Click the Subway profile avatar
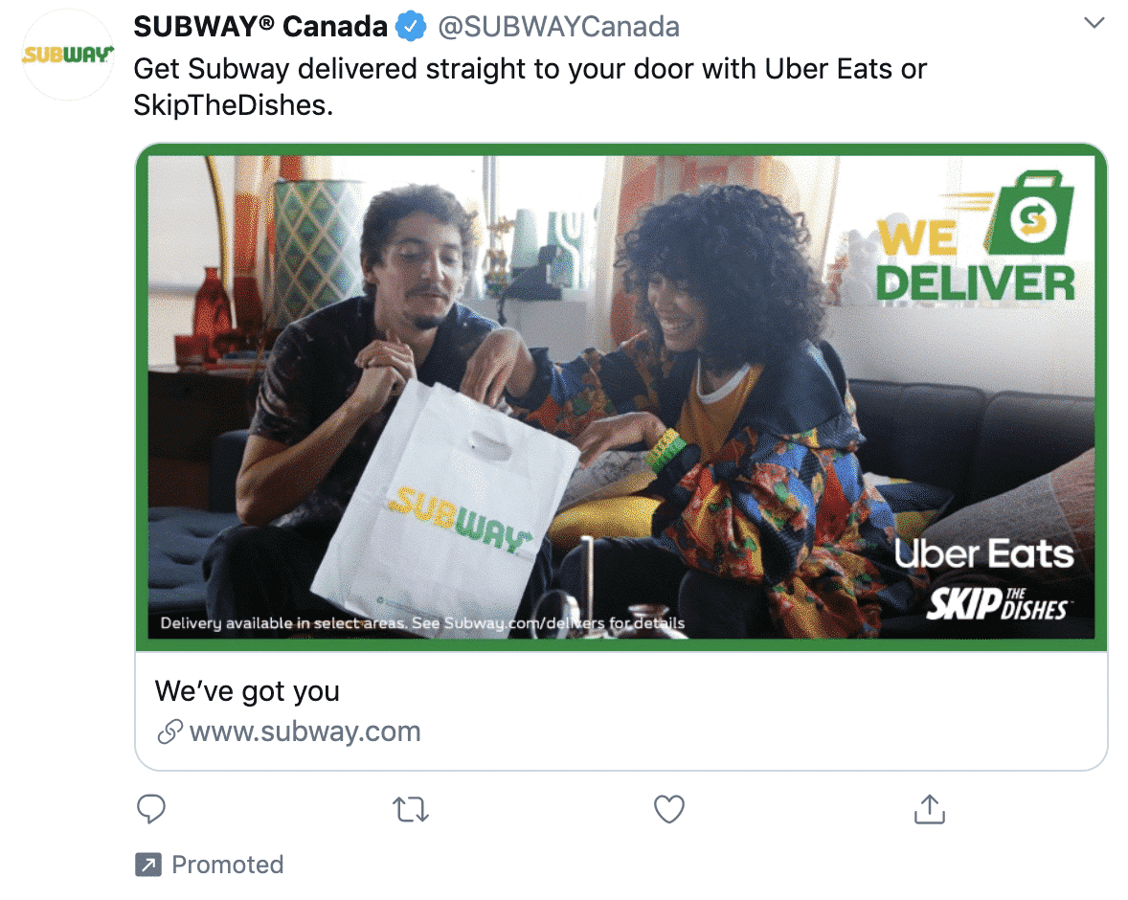Viewport: 1128px width, 900px height. 66,55
